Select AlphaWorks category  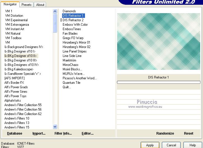[x=13, y=101]
